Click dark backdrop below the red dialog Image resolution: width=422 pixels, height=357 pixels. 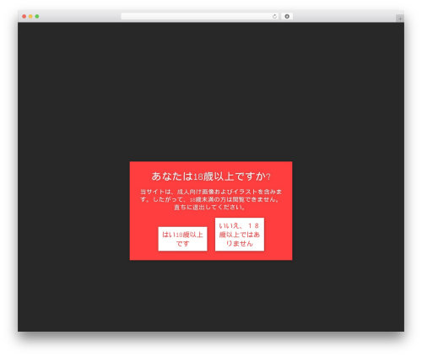tap(211, 295)
